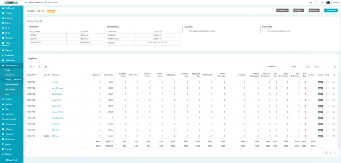Toggle column visibility with the eye button

(39, 67)
